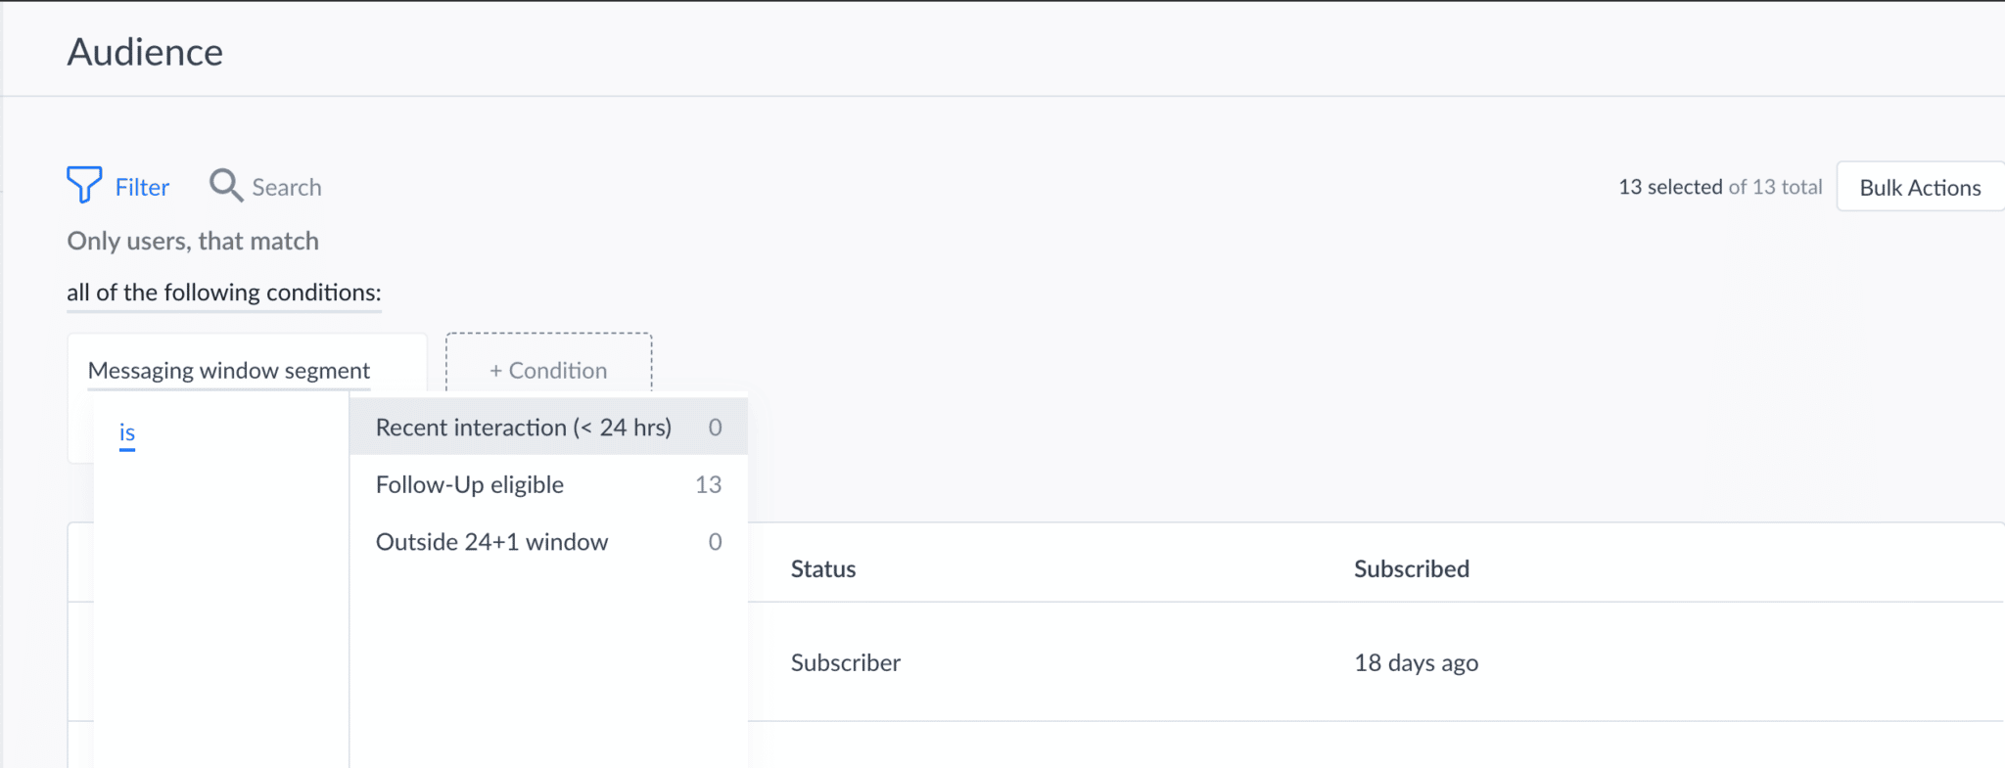Open 'all of the following conditions' dropdown
Screen dimensions: 2005x768
[223, 293]
